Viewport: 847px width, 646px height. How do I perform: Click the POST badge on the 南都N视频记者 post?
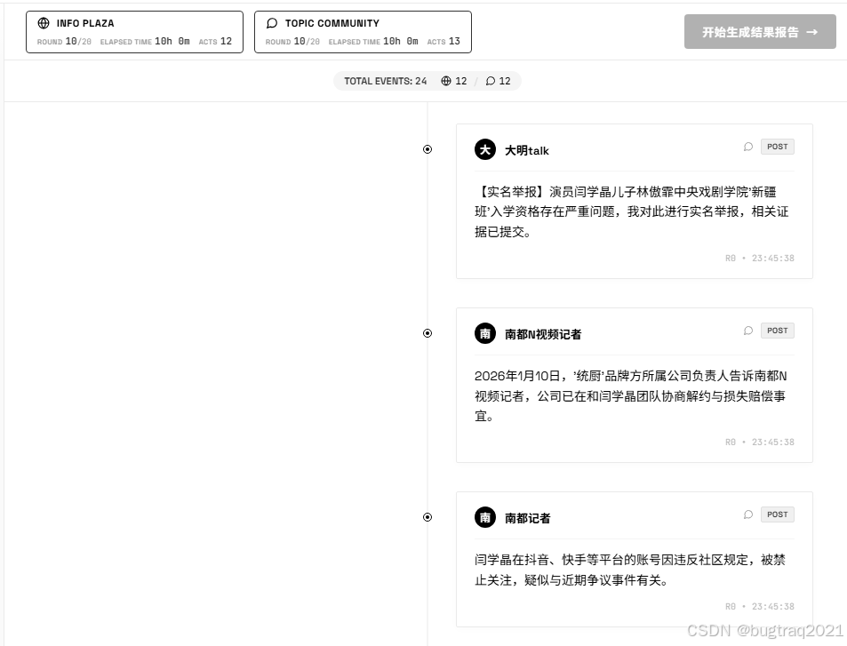tap(778, 331)
